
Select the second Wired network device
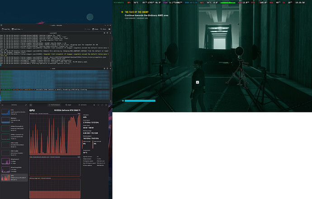point(14,169)
